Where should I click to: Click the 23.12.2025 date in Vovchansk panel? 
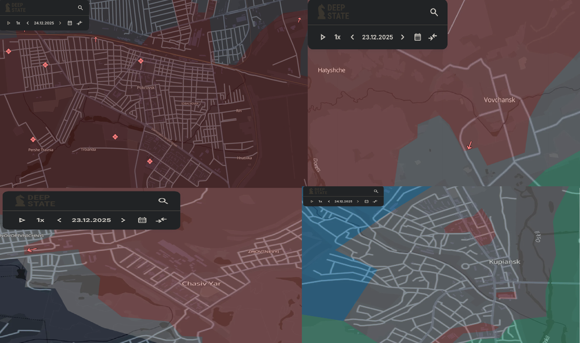(377, 37)
